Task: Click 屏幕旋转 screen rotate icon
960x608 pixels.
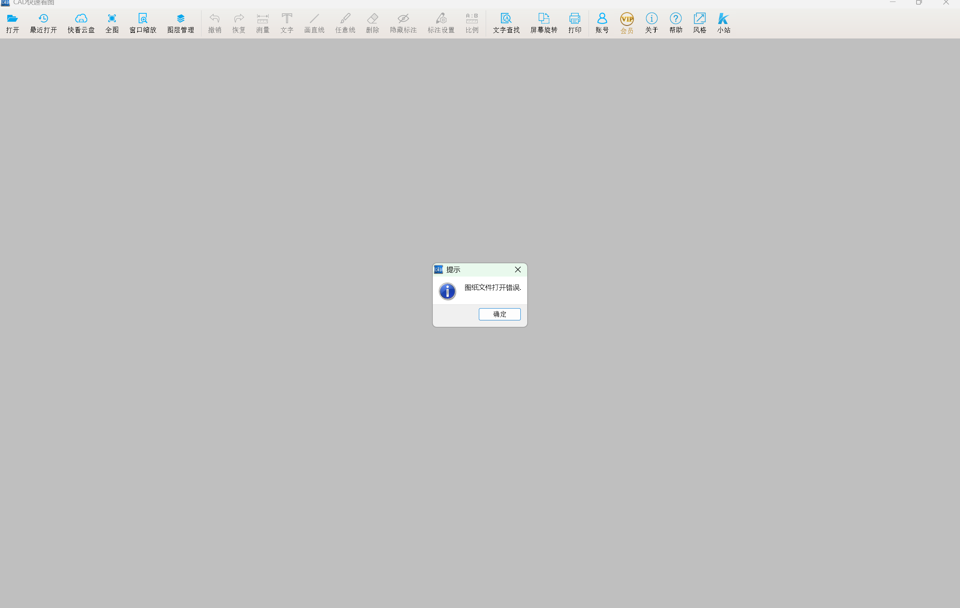Action: pyautogui.click(x=543, y=19)
